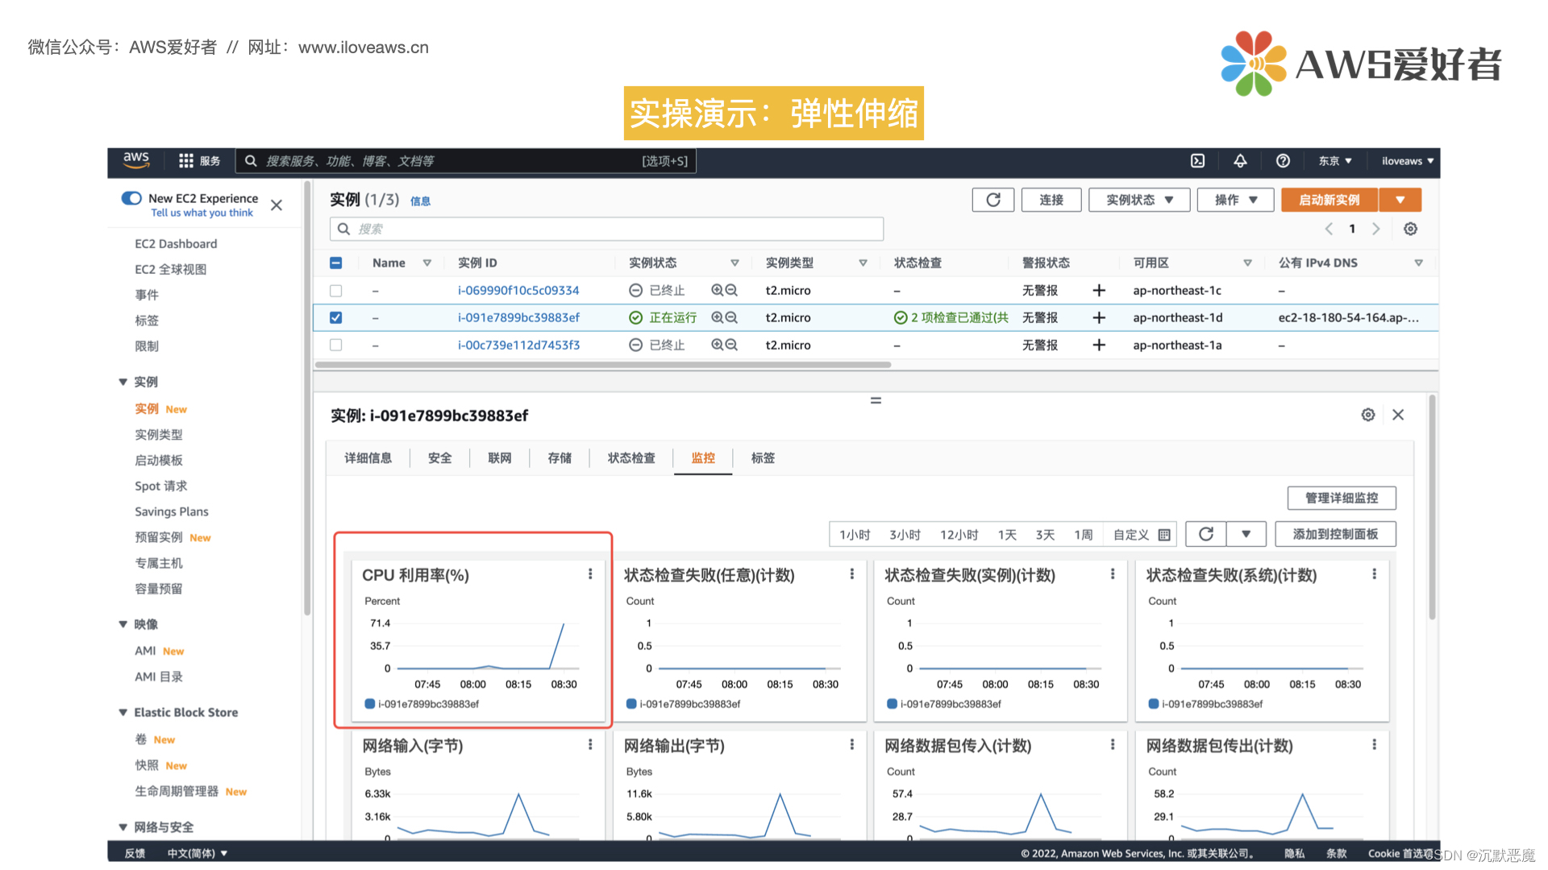Image resolution: width=1548 pixels, height=870 pixels.
Task: Select instance i-00c739e112d7453f3 checkbox
Action: (x=336, y=345)
